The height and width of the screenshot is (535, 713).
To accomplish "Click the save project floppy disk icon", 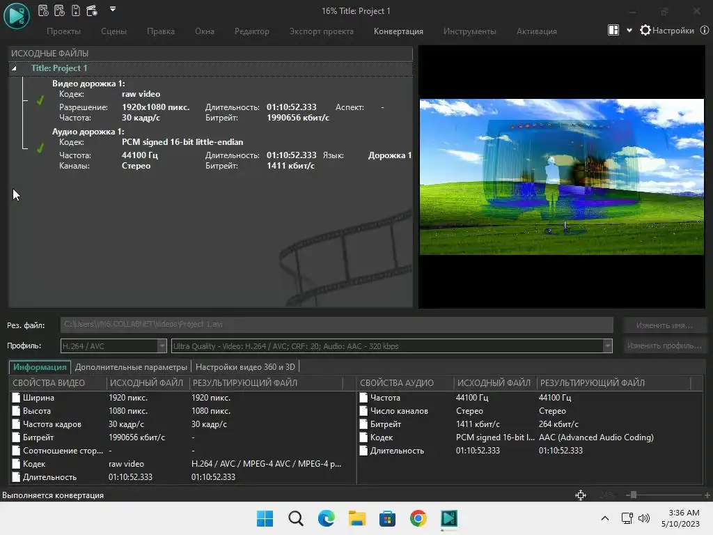I will 76,10.
